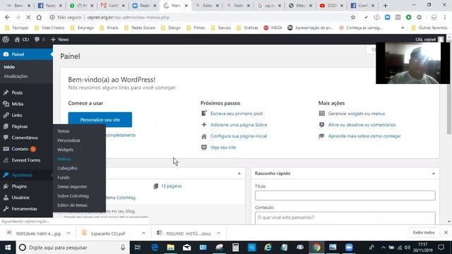452x254 pixels.
Task: Open the Páginas pages icon menu
Action: [x=6, y=126]
